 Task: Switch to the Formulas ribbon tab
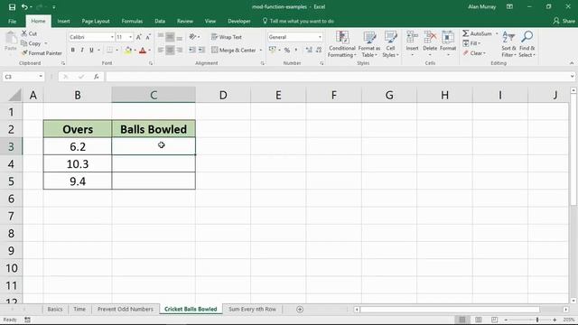pyautogui.click(x=132, y=21)
